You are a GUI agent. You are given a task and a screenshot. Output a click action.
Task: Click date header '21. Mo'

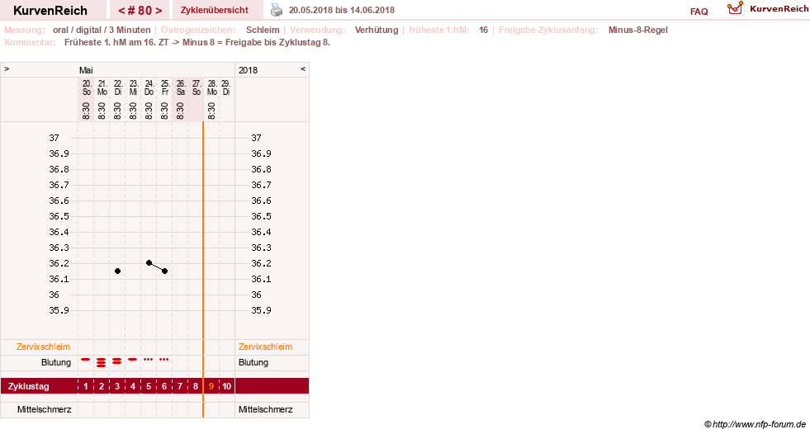(x=102, y=87)
